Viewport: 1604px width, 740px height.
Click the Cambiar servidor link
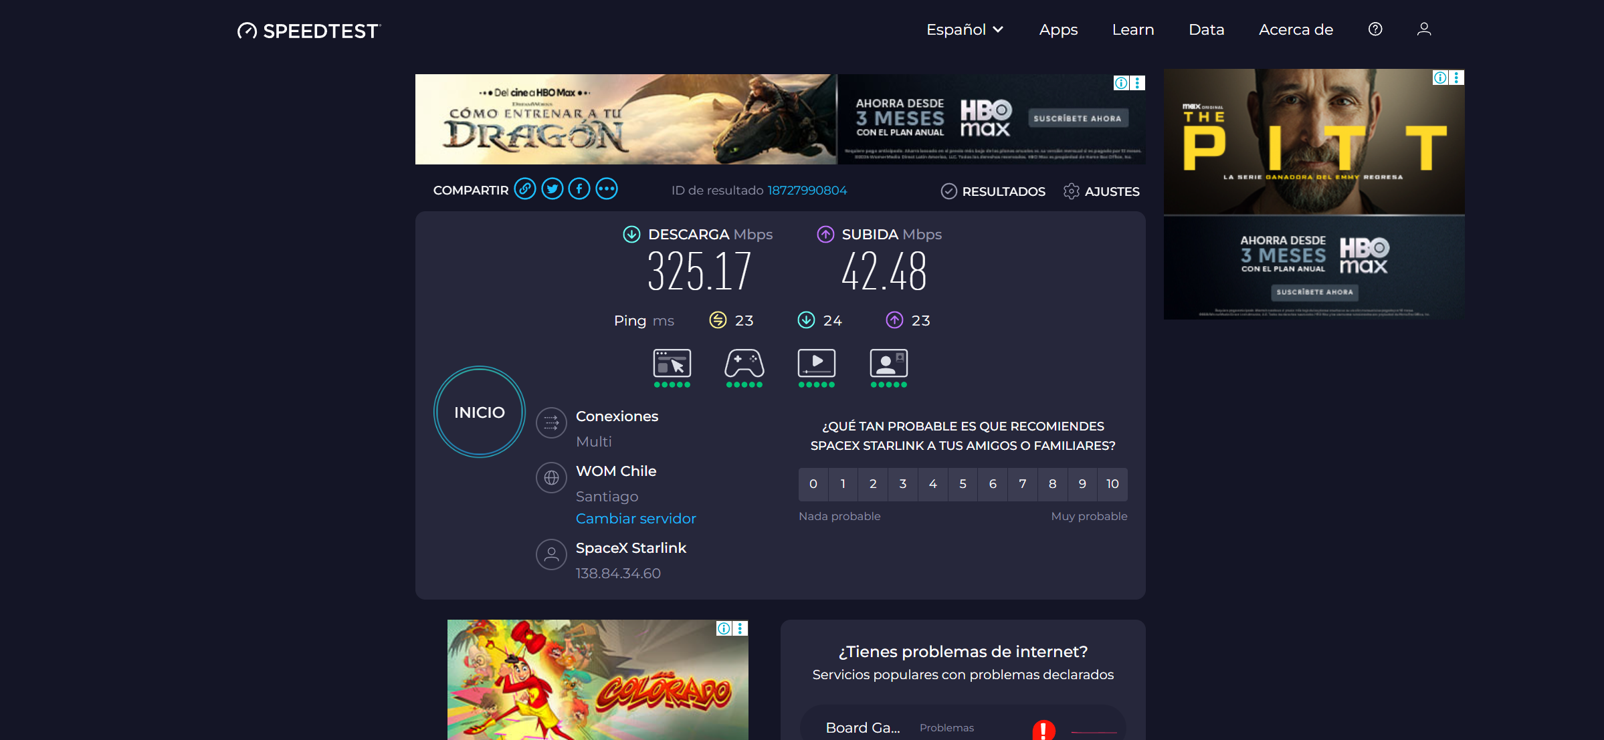(x=635, y=519)
